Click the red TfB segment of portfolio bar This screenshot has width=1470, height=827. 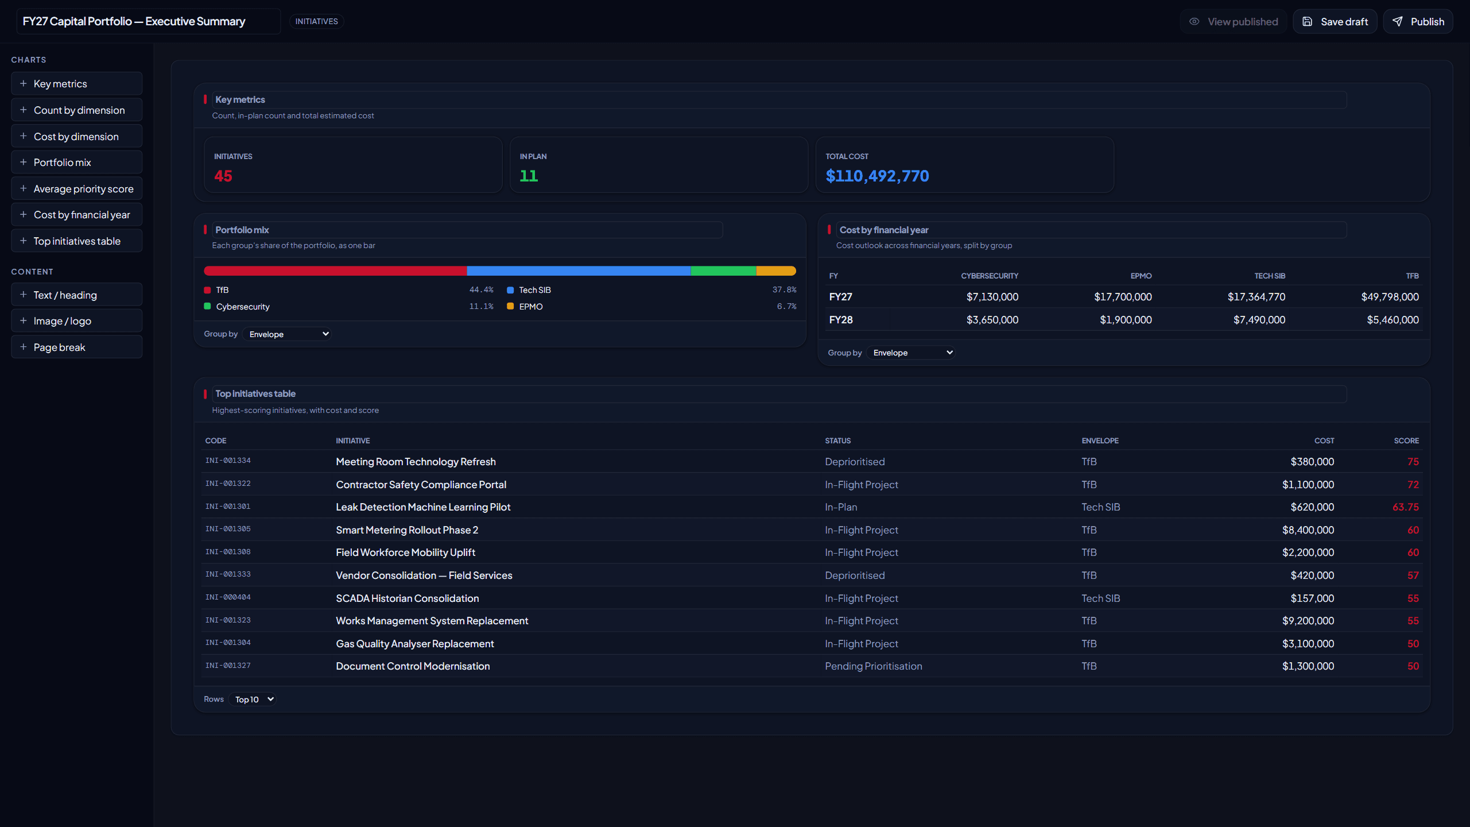pos(335,271)
